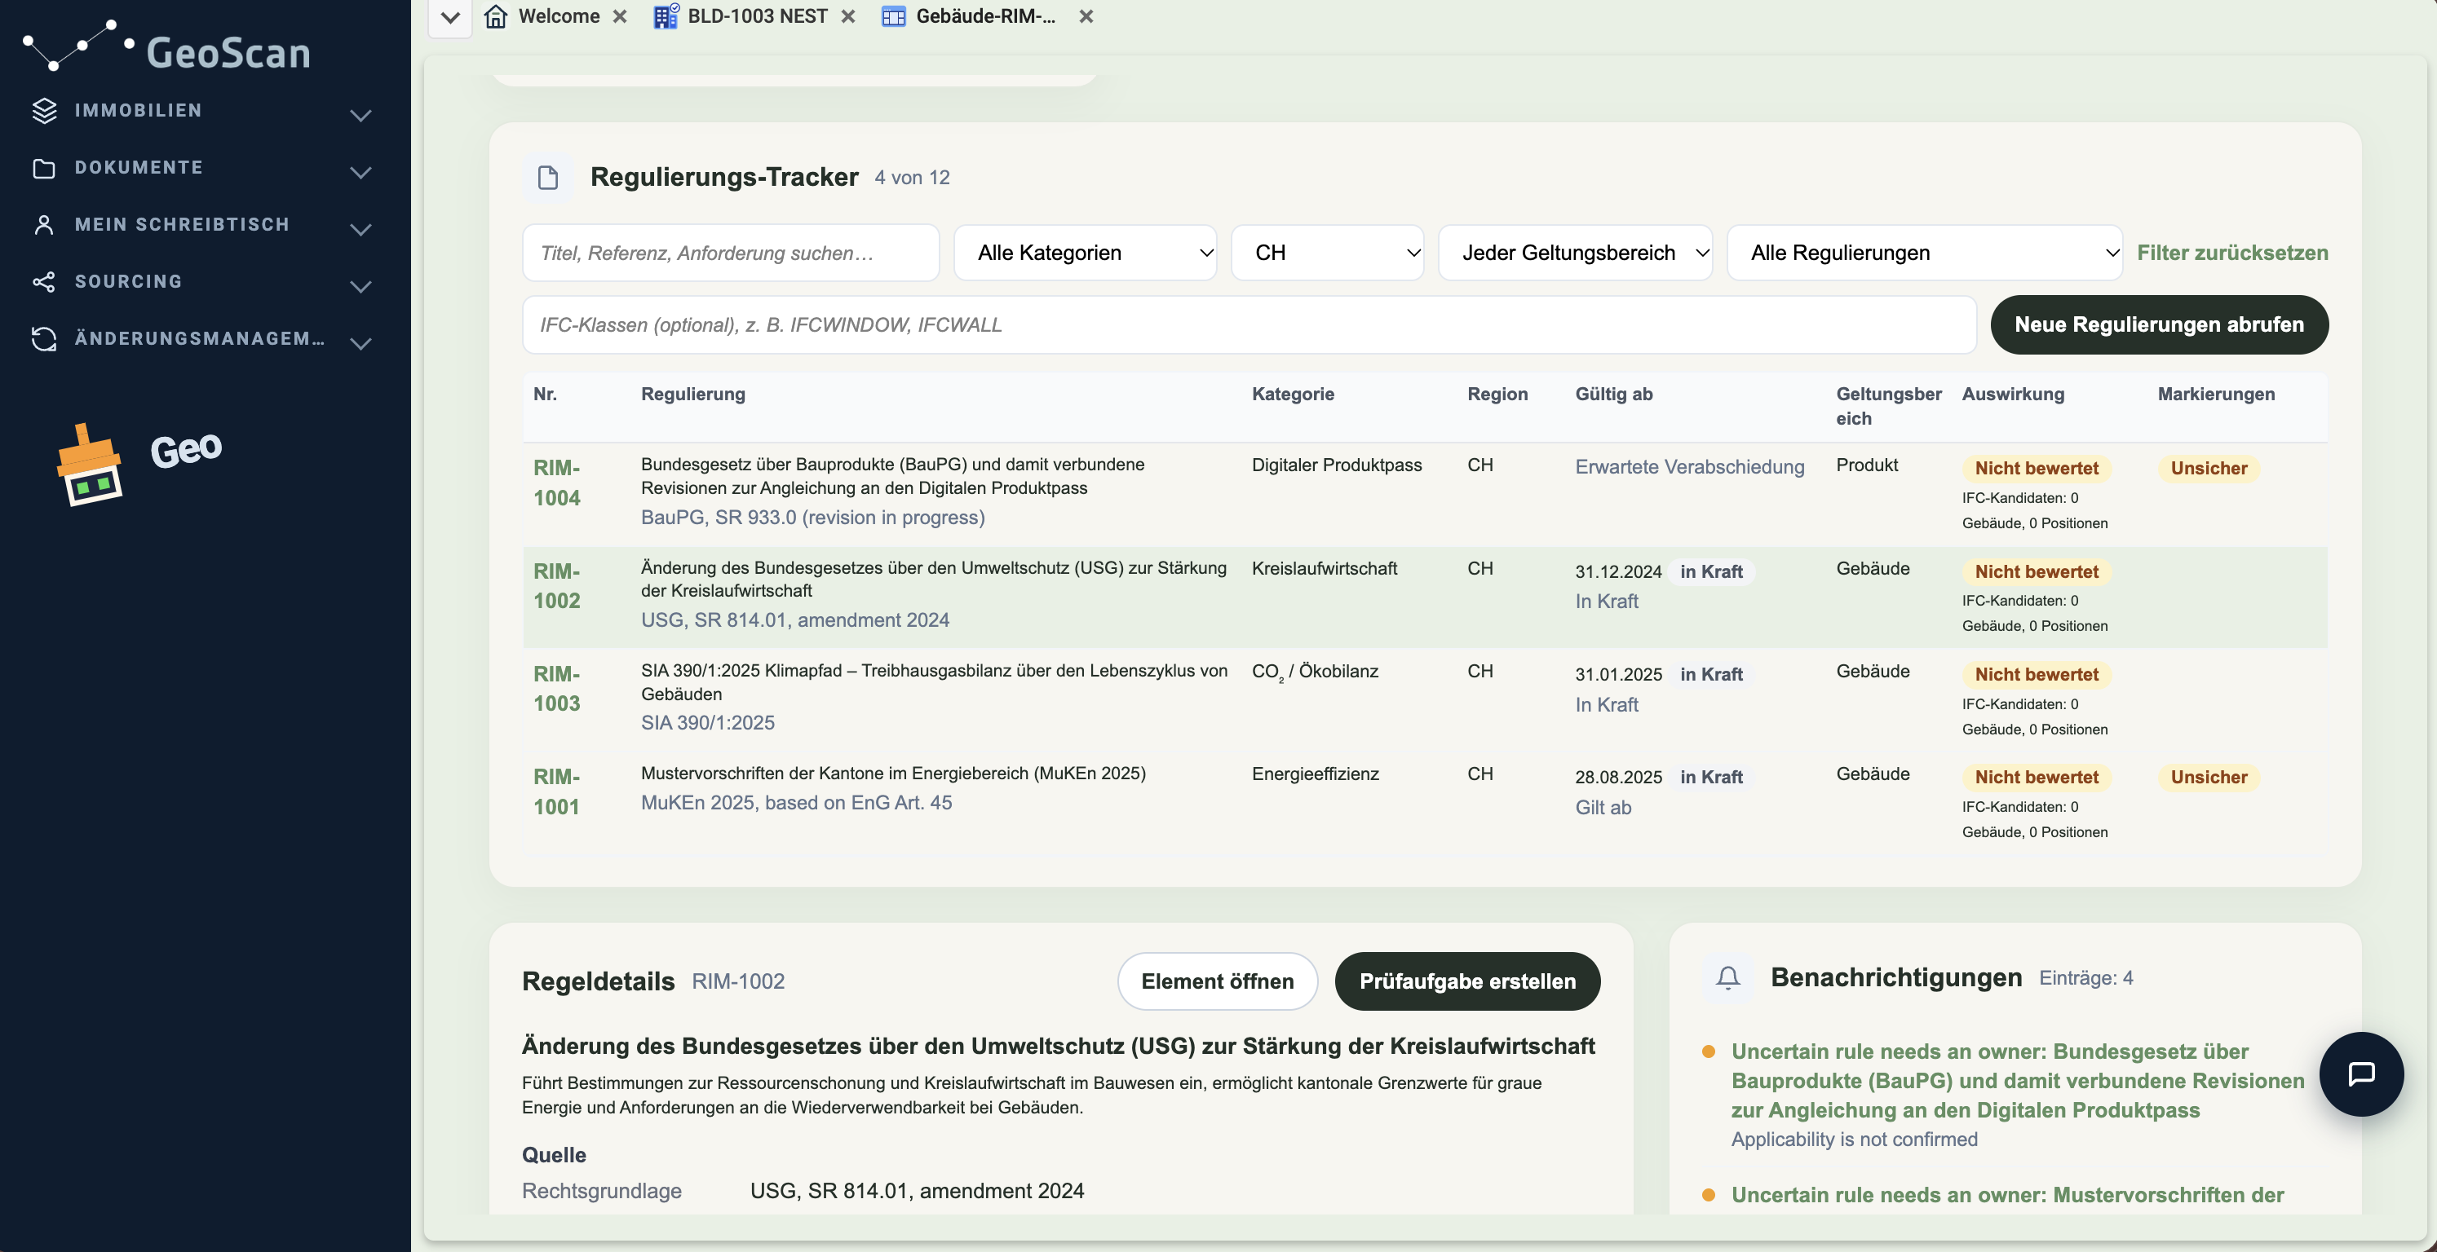
Task: Click the Erwartete Verabschiedung text
Action: point(1690,467)
